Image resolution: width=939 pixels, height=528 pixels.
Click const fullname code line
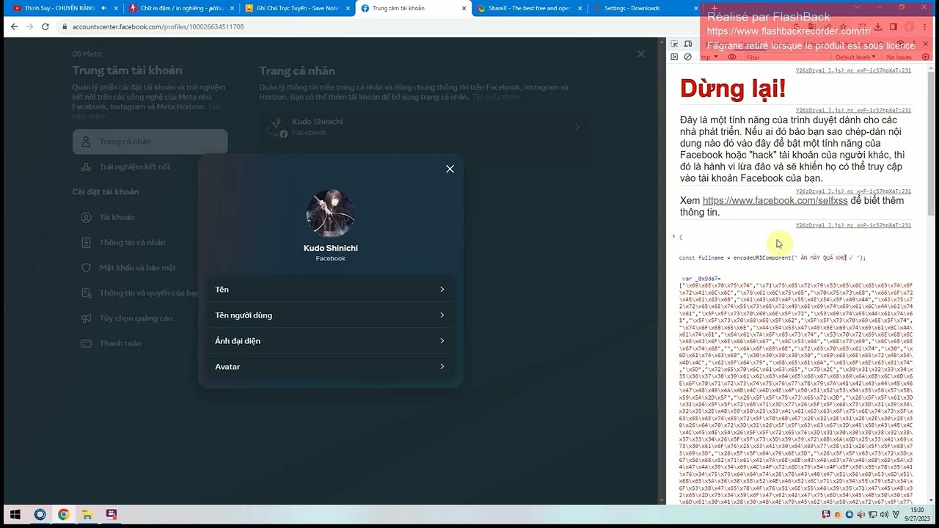(772, 257)
